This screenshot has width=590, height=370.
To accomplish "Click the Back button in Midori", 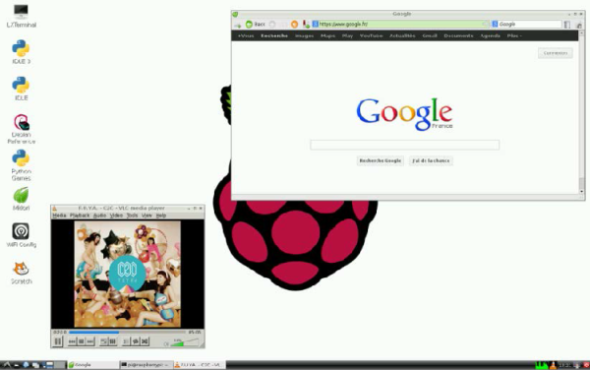I will pyautogui.click(x=256, y=24).
